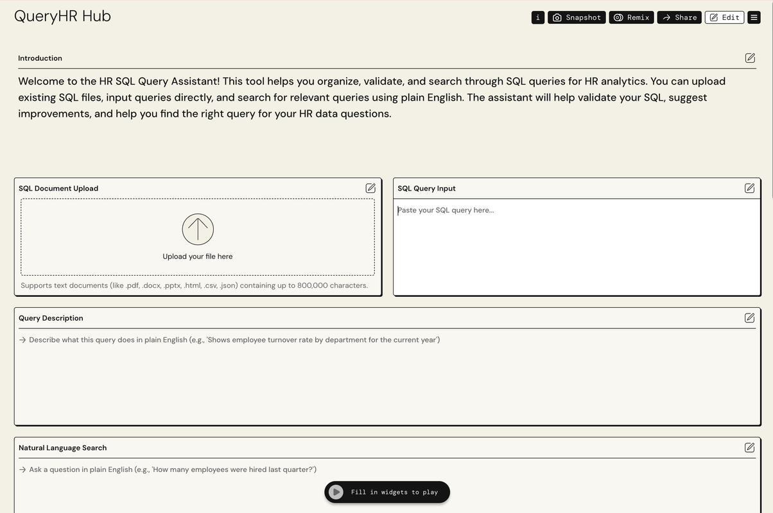Share this QueryHR Hub app
Image resolution: width=773 pixels, height=513 pixels.
(x=679, y=17)
